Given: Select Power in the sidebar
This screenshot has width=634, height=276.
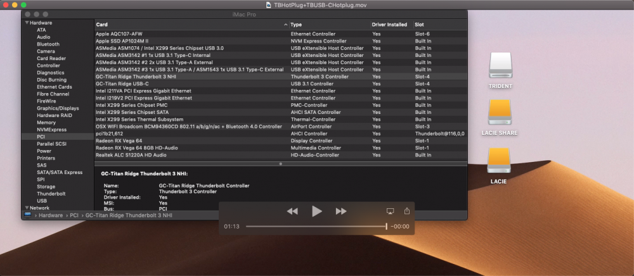Looking at the screenshot, I should (44, 151).
